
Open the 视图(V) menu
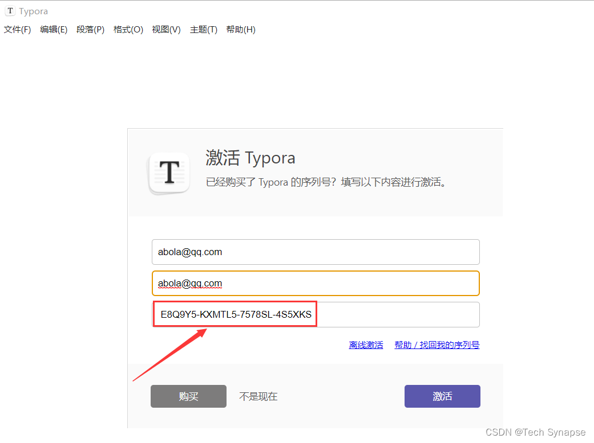[166, 30]
